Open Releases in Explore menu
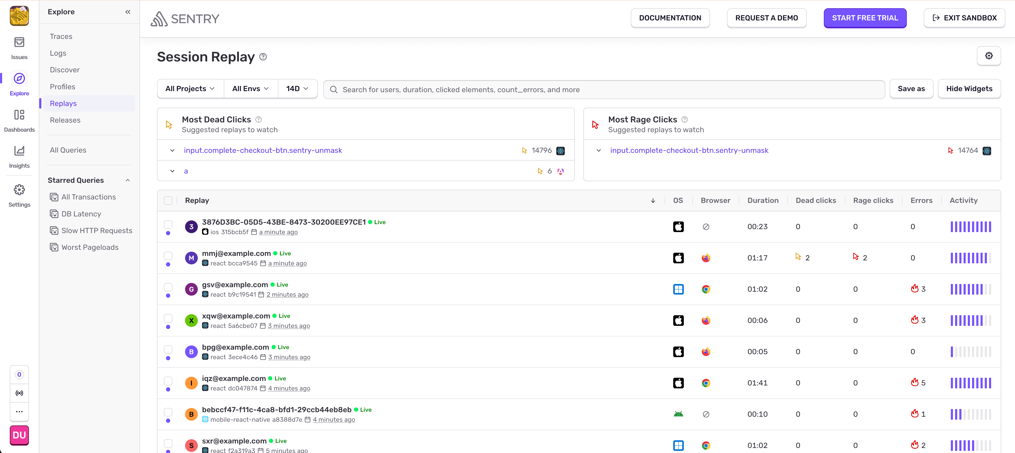Image resolution: width=1015 pixels, height=453 pixels. 65,120
